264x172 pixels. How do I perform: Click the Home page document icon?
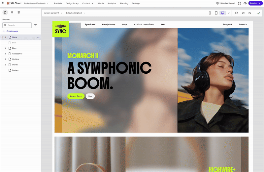(10, 37)
